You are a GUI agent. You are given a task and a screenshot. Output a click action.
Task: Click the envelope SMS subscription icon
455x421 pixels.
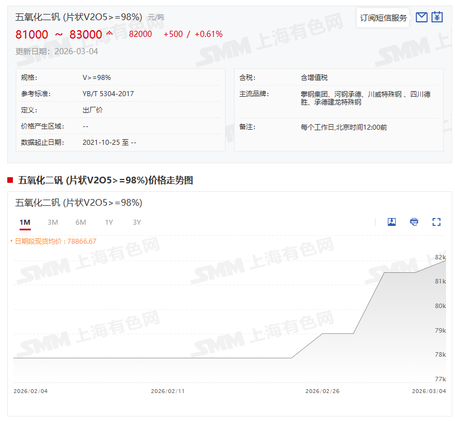click(x=421, y=17)
